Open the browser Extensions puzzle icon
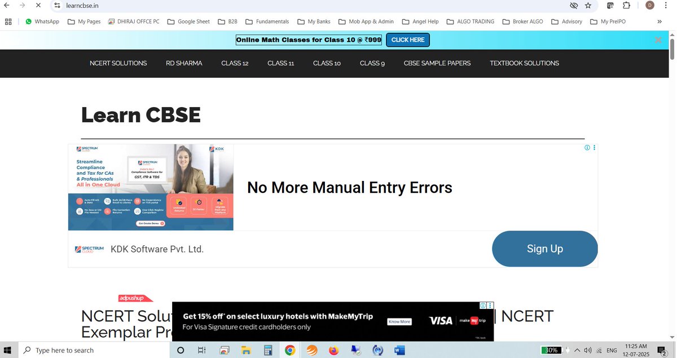Image resolution: width=677 pixels, height=358 pixels. tap(627, 5)
